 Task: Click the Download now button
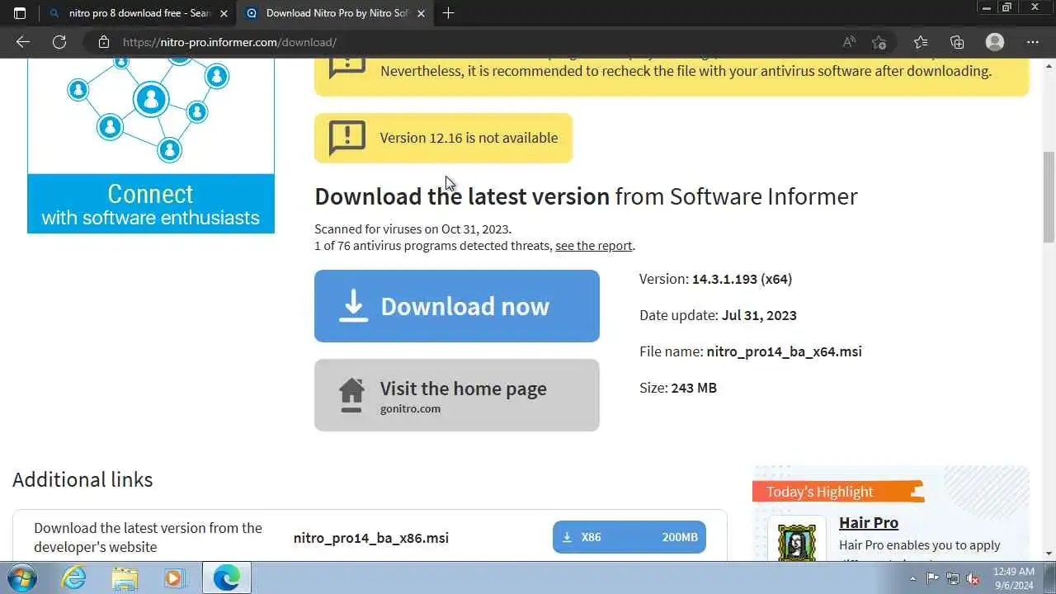pyautogui.click(x=457, y=306)
